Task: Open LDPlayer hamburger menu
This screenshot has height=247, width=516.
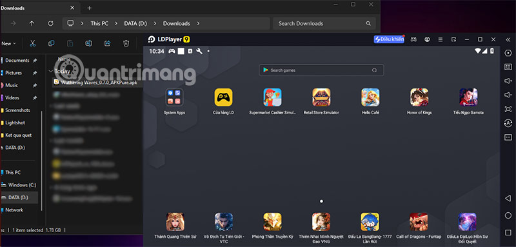Action: pyautogui.click(x=441, y=39)
